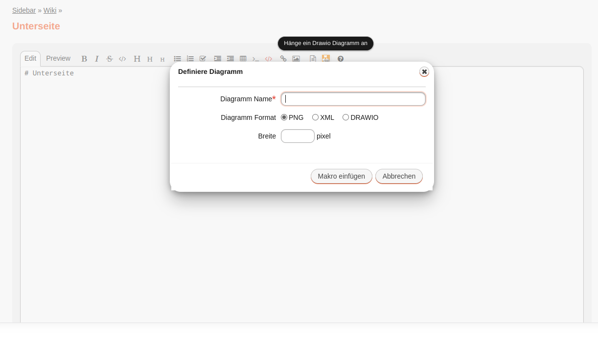598x345 pixels.
Task: Insert a table into the wiki page
Action: tap(243, 59)
